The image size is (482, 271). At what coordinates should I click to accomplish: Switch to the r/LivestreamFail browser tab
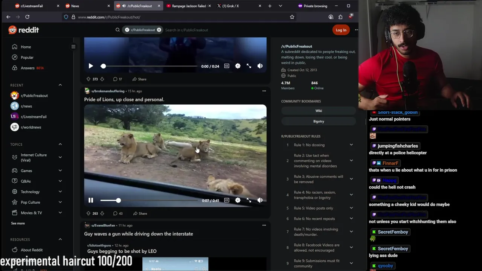37,6
